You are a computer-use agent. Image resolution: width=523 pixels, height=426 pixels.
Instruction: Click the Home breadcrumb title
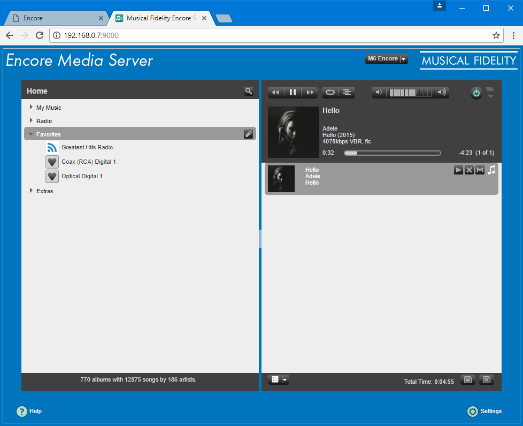pos(37,91)
